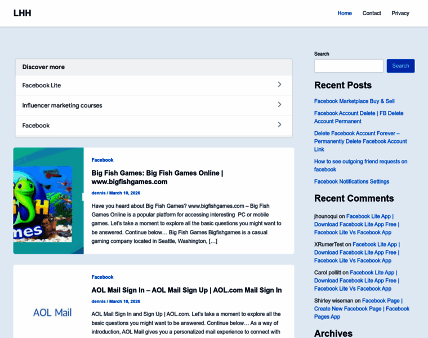Open Facebook category above Big Fish post
Viewport: 428px width, 338px height.
coord(102,160)
